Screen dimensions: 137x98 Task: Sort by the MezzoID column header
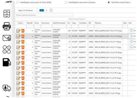click(x=30, y=23)
